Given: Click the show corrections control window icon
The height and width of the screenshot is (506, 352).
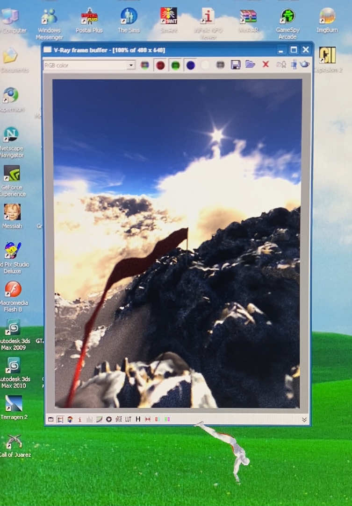Looking at the screenshot, I should (51, 419).
